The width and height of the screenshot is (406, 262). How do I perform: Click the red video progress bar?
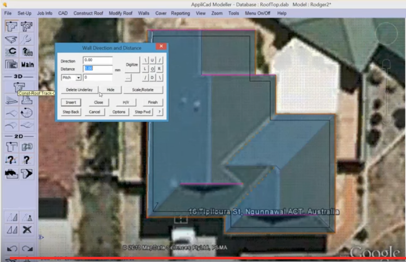click(x=208, y=258)
